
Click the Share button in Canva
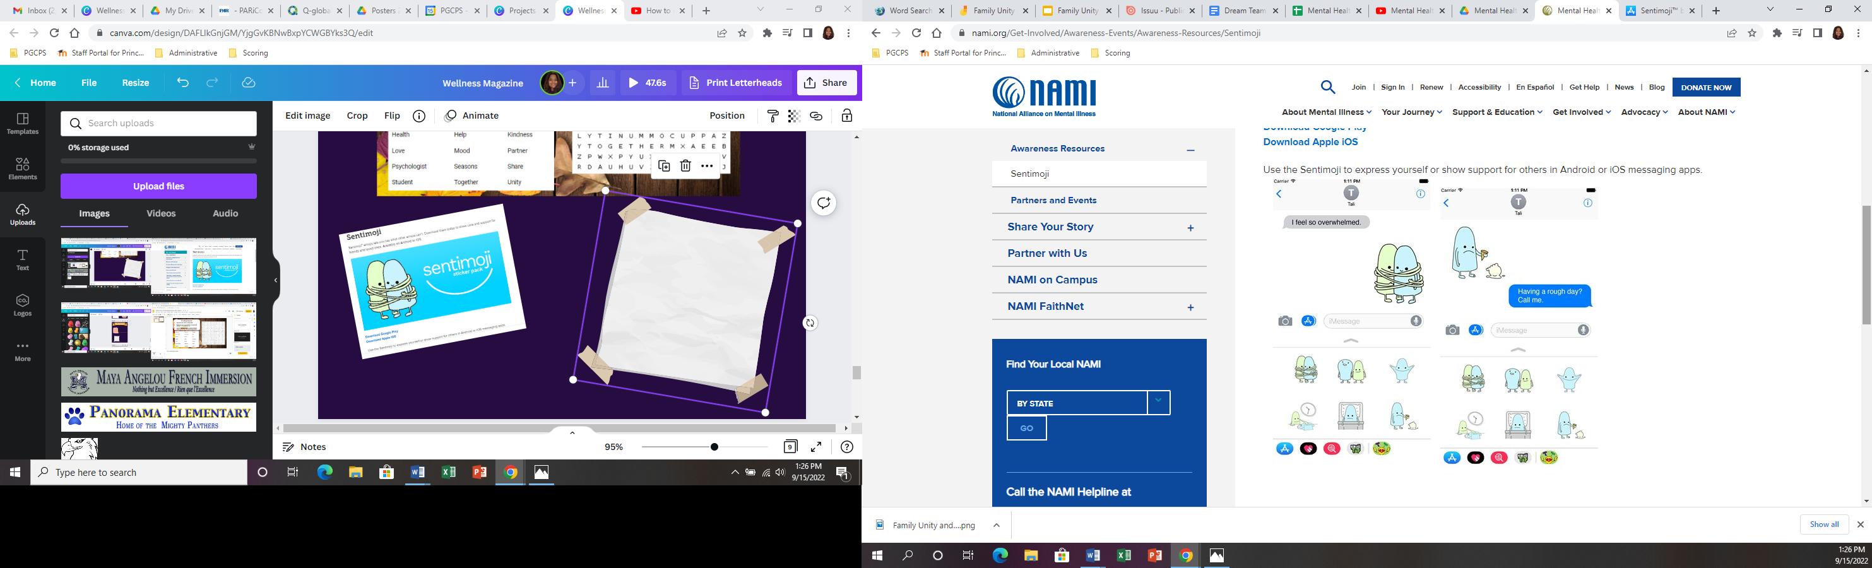[x=827, y=83]
